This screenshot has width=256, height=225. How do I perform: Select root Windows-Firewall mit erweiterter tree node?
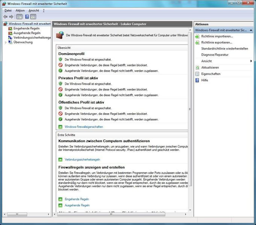click(30, 24)
